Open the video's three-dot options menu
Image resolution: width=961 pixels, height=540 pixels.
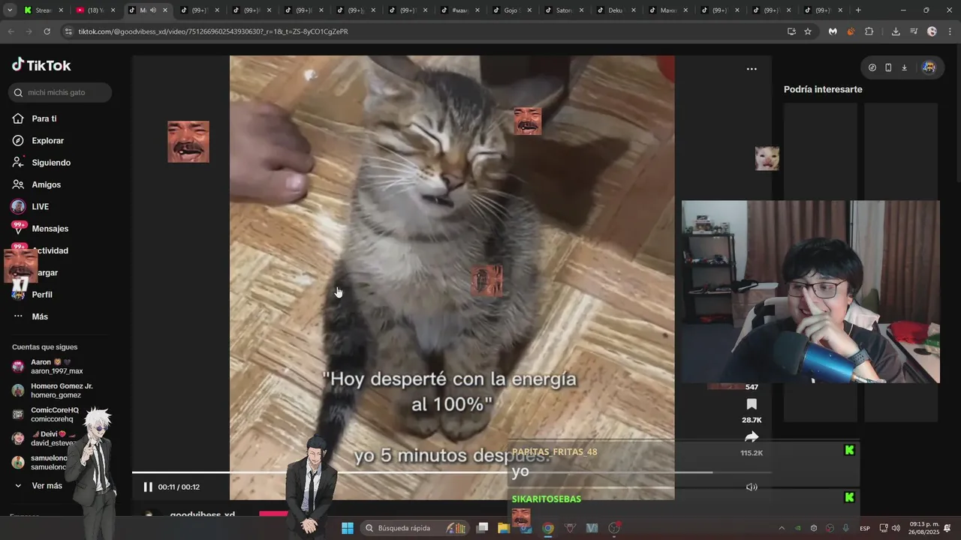(752, 69)
